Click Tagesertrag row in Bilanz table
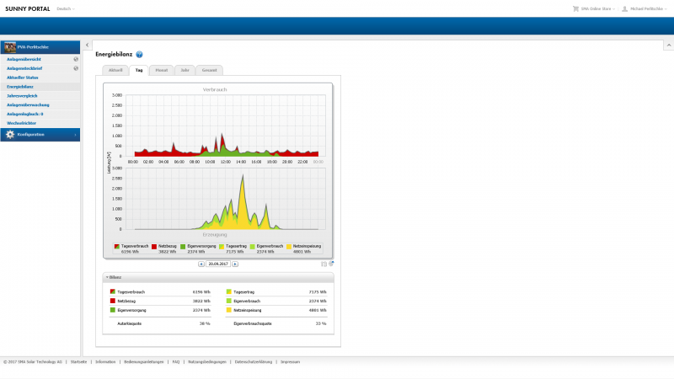The height and width of the screenshot is (379, 674). (x=276, y=291)
